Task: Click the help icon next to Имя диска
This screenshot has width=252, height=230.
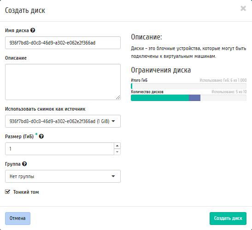Action: click(33, 30)
